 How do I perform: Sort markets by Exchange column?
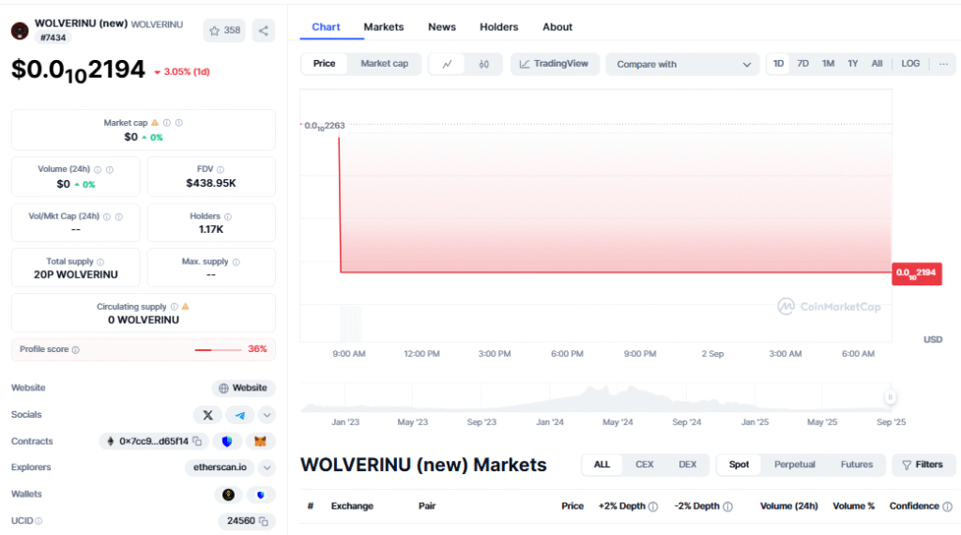[x=352, y=506]
